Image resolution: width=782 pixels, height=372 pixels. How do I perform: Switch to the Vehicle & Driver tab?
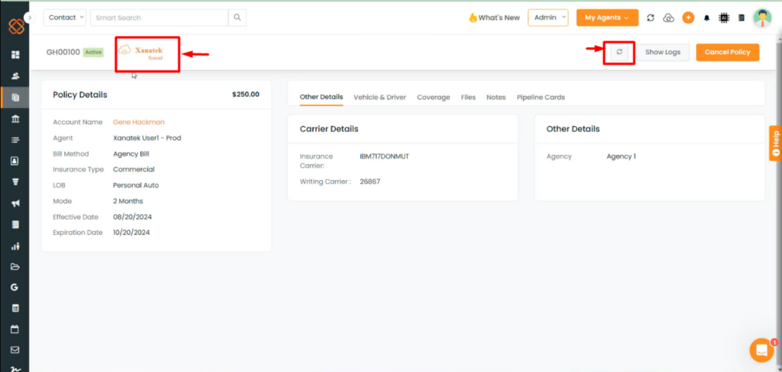tap(380, 97)
